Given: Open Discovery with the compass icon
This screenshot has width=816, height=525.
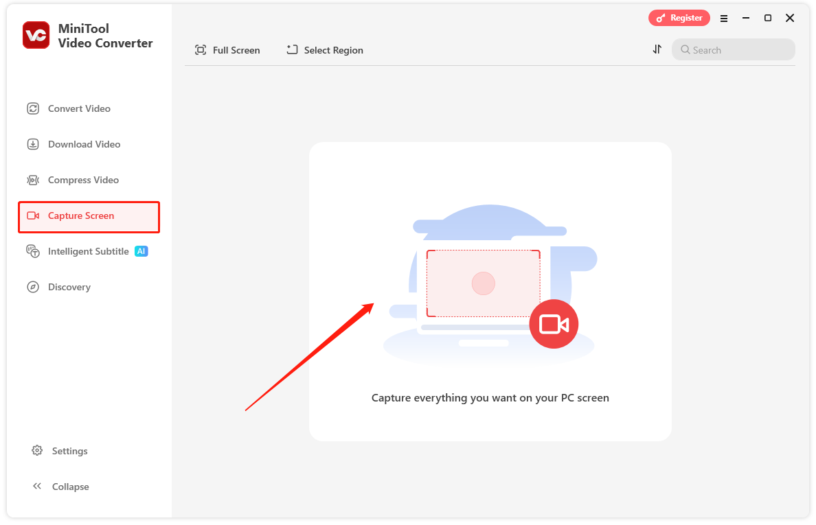Looking at the screenshot, I should [33, 287].
